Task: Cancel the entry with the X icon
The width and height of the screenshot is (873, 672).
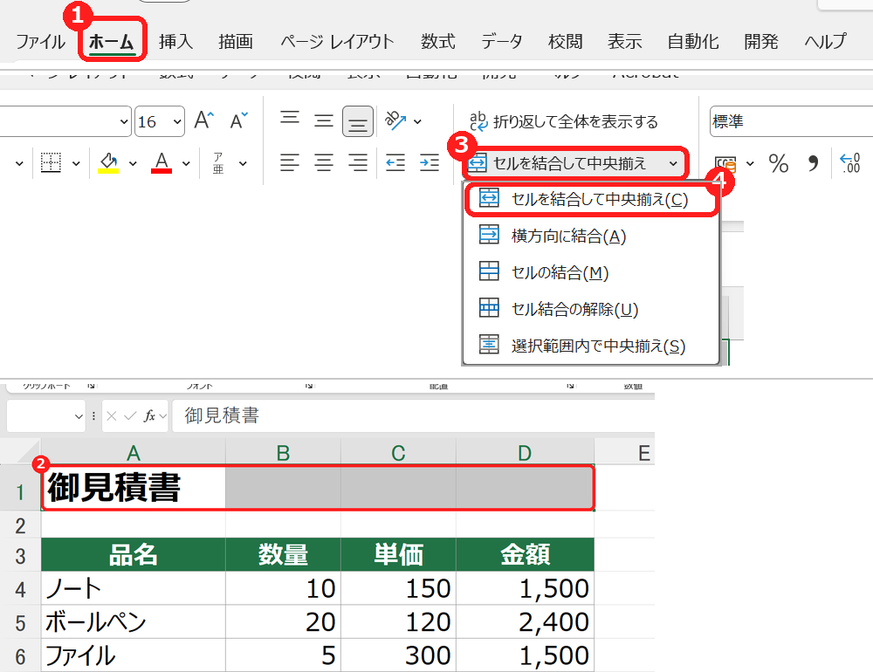Action: click(112, 416)
